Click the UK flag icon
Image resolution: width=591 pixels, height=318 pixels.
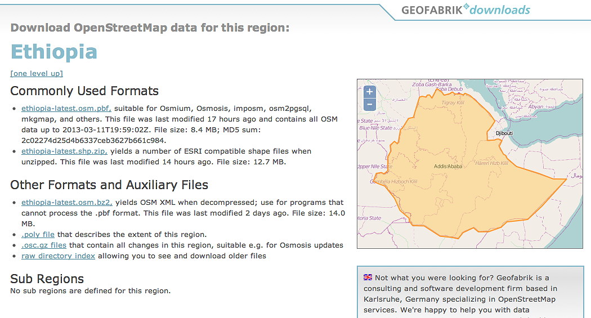(368, 277)
